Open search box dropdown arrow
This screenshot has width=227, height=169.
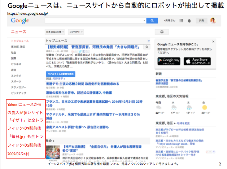144,21
